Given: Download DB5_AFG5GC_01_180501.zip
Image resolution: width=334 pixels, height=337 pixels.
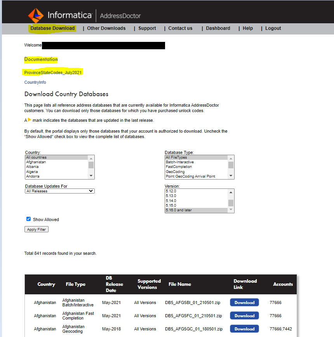Looking at the screenshot, I should click(x=244, y=329).
